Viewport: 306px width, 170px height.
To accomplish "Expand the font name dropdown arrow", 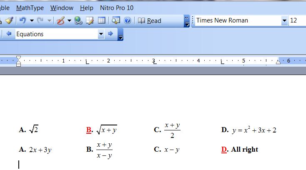I will (x=285, y=20).
